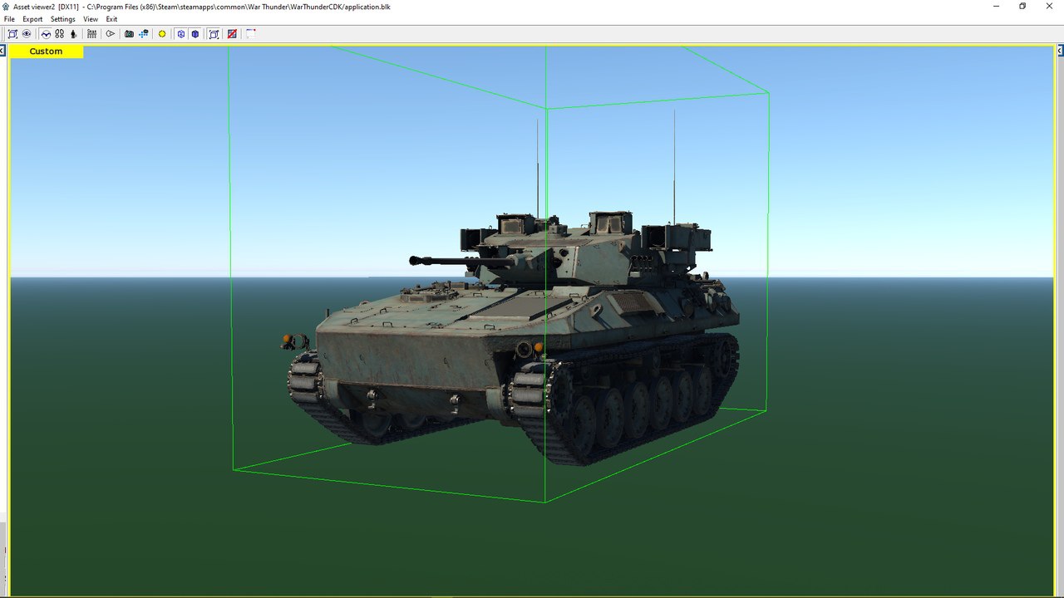
Task: Select the footprints walk camera icon
Action: click(x=60, y=34)
